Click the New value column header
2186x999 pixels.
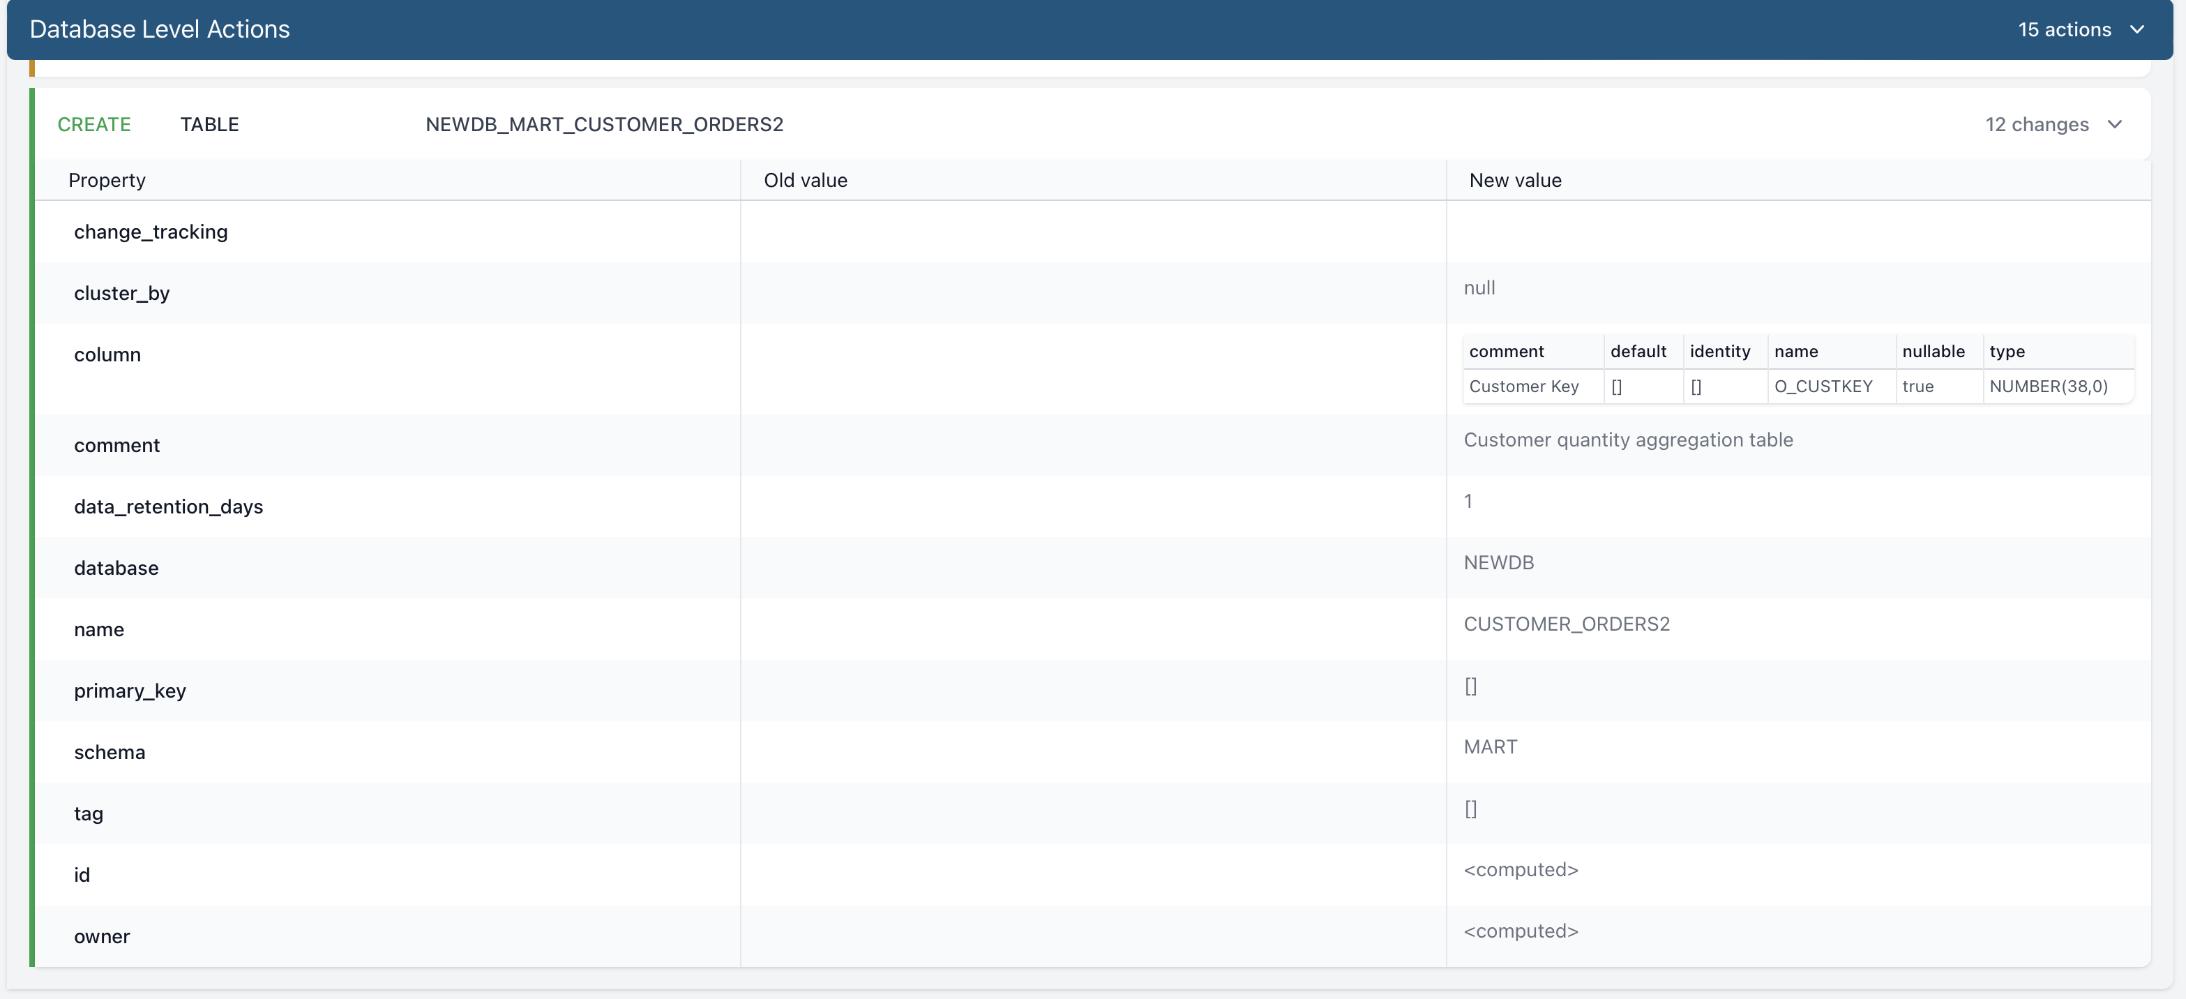tap(1515, 180)
